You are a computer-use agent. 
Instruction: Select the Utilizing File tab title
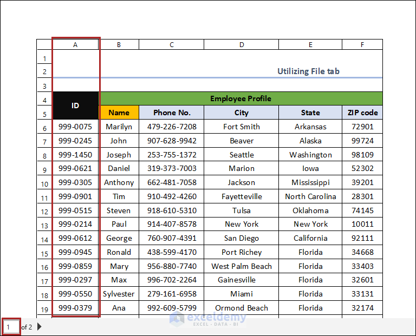[308, 71]
